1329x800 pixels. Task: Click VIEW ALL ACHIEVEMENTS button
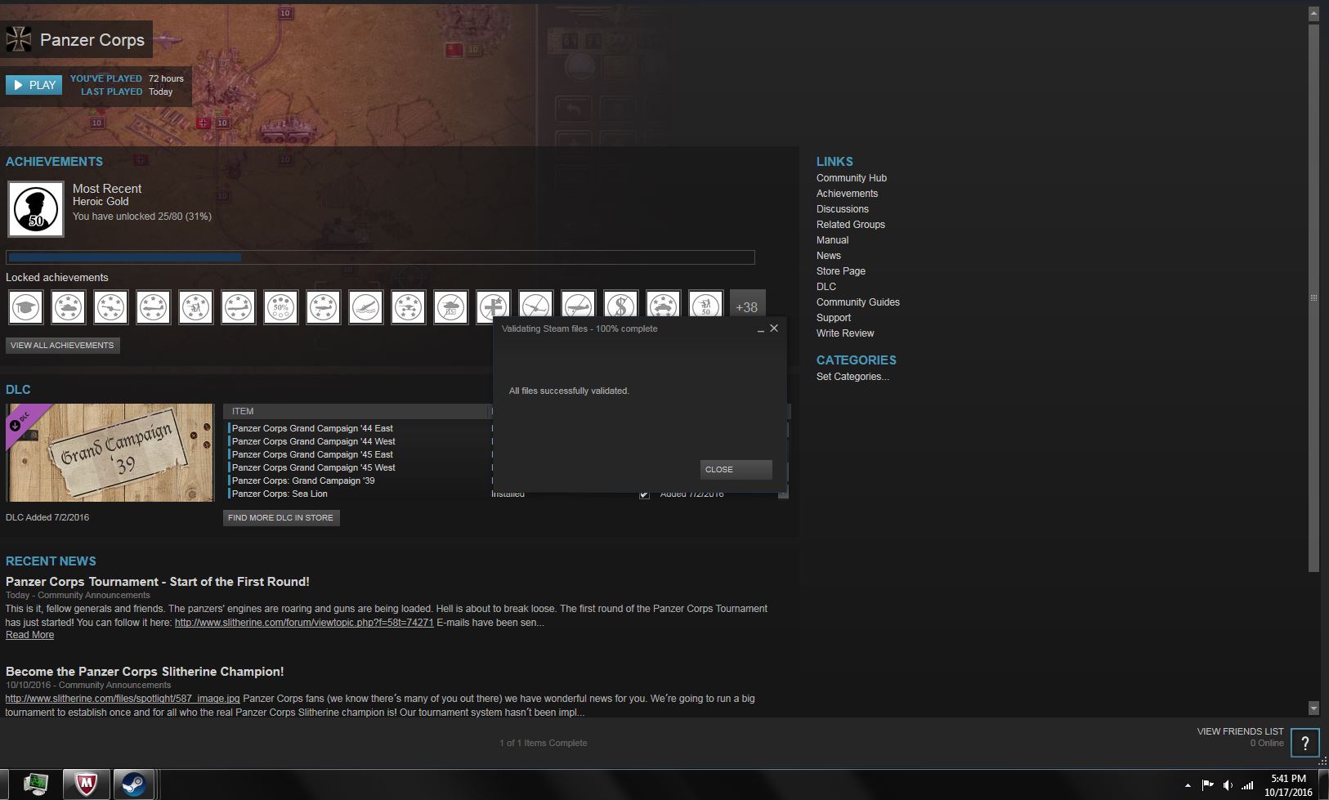point(62,346)
